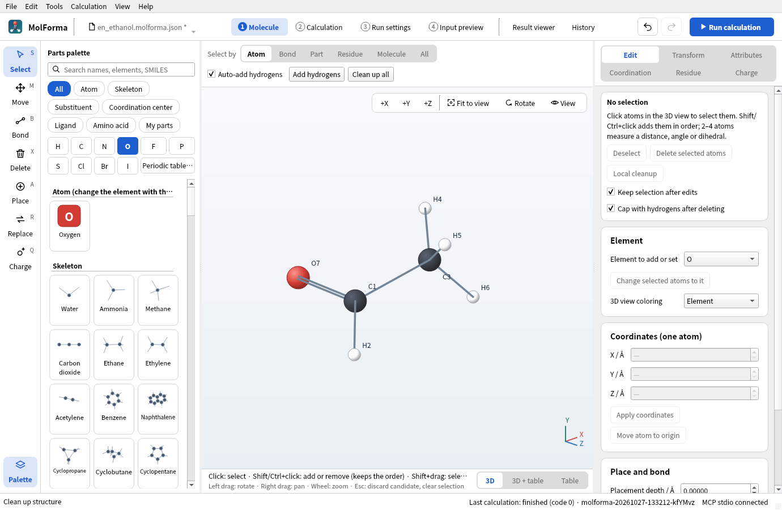Select the carbon C element button
782x510 pixels.
81,146
